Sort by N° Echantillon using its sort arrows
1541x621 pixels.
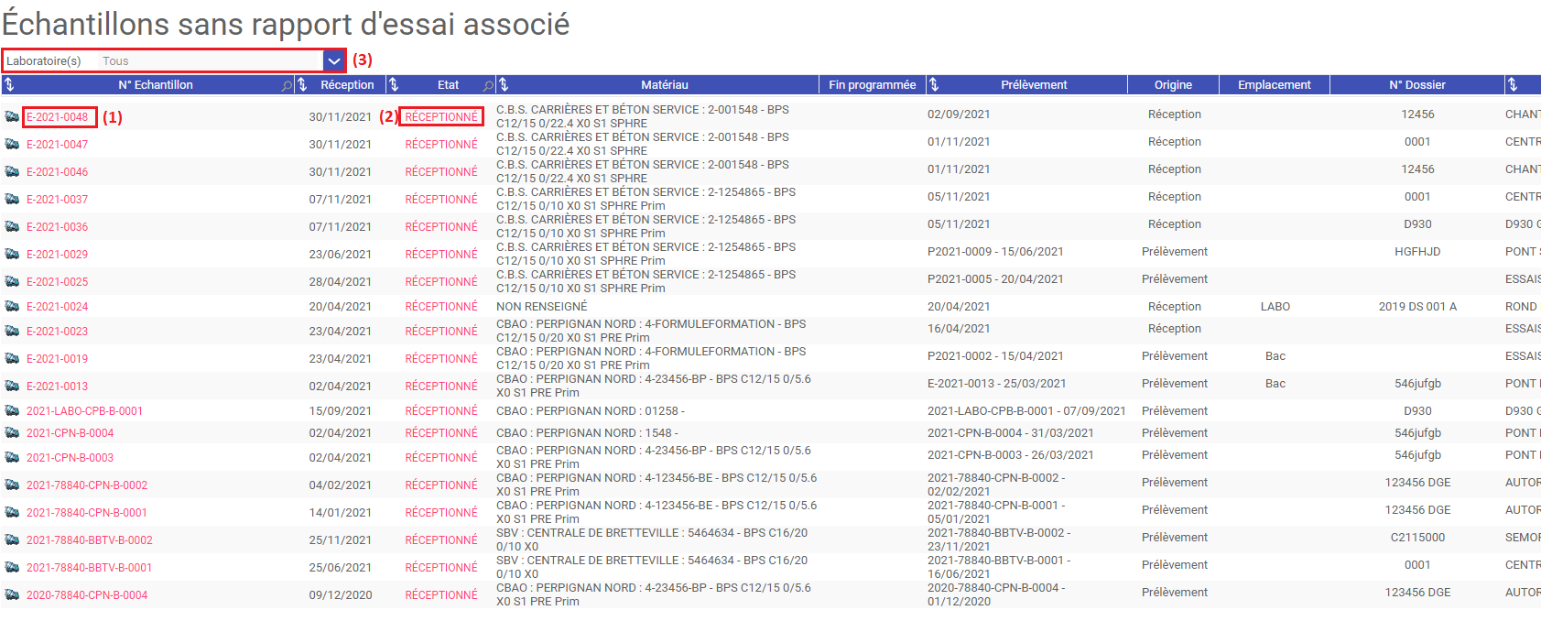click(x=9, y=85)
